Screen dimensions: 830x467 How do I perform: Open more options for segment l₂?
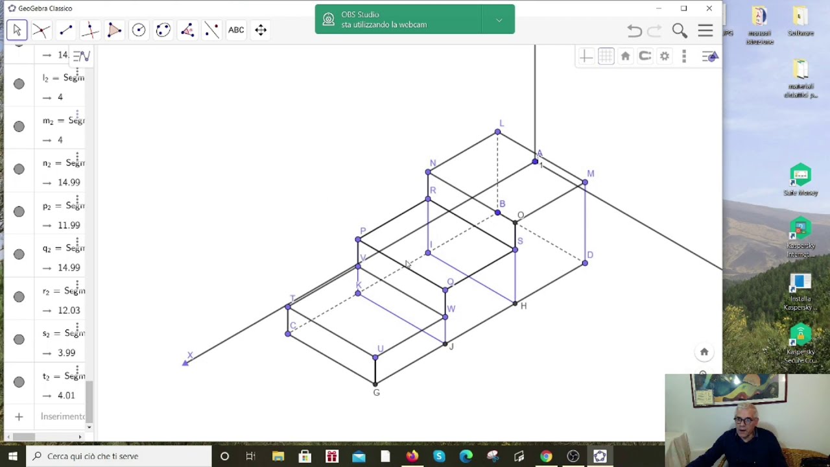tap(77, 73)
